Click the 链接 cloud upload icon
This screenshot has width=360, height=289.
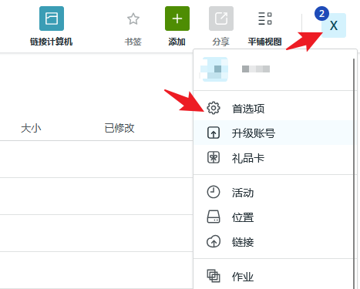tap(214, 241)
